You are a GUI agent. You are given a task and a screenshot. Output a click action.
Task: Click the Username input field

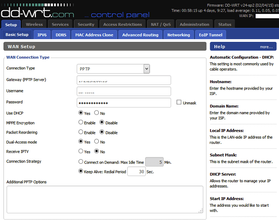coord(124,91)
